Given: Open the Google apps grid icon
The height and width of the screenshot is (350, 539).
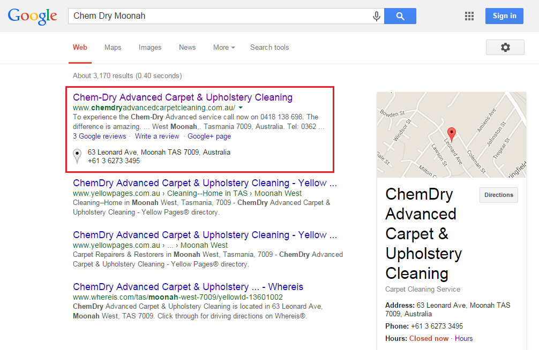Looking at the screenshot, I should 469,16.
